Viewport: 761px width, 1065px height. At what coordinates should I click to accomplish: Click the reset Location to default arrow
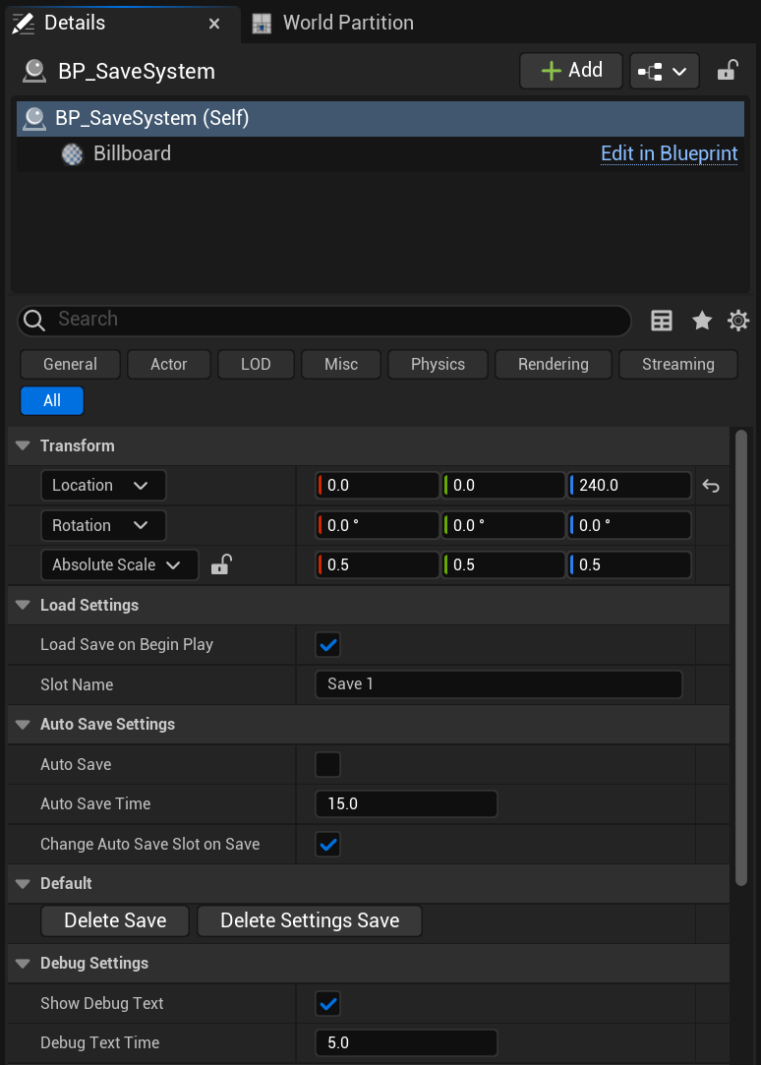click(711, 486)
